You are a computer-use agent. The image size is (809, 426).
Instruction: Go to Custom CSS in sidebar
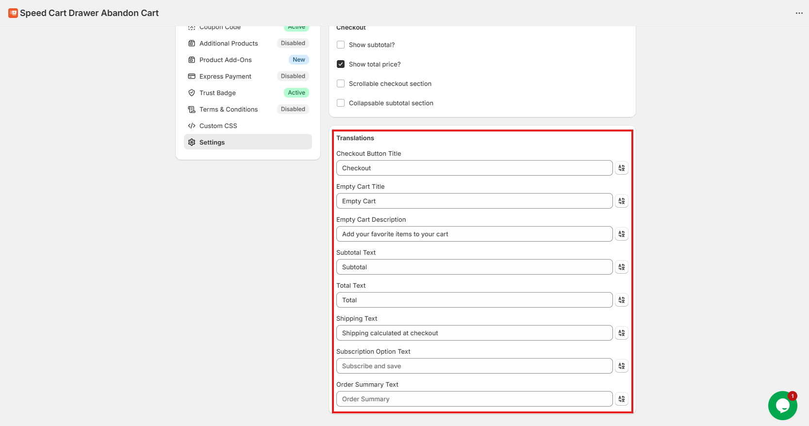[x=218, y=126]
